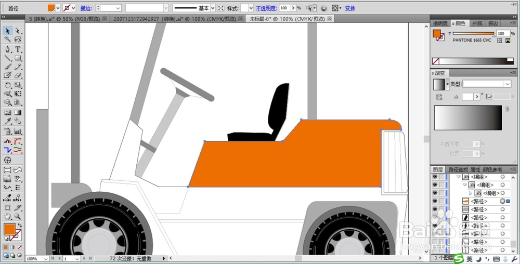Select the Artboard tool
This screenshot has width=520, height=264.
point(7,208)
